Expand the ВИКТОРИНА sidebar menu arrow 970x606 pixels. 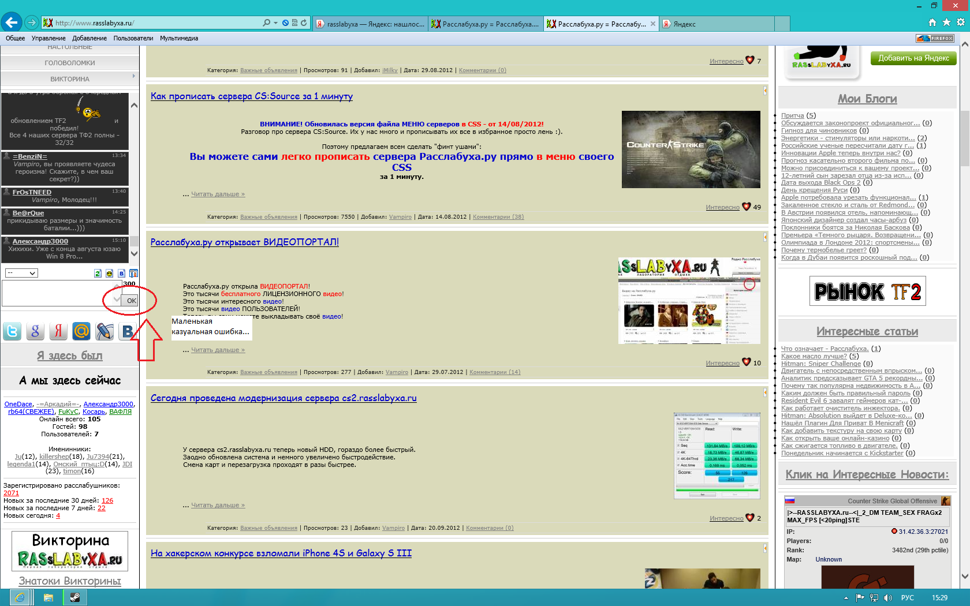[134, 76]
